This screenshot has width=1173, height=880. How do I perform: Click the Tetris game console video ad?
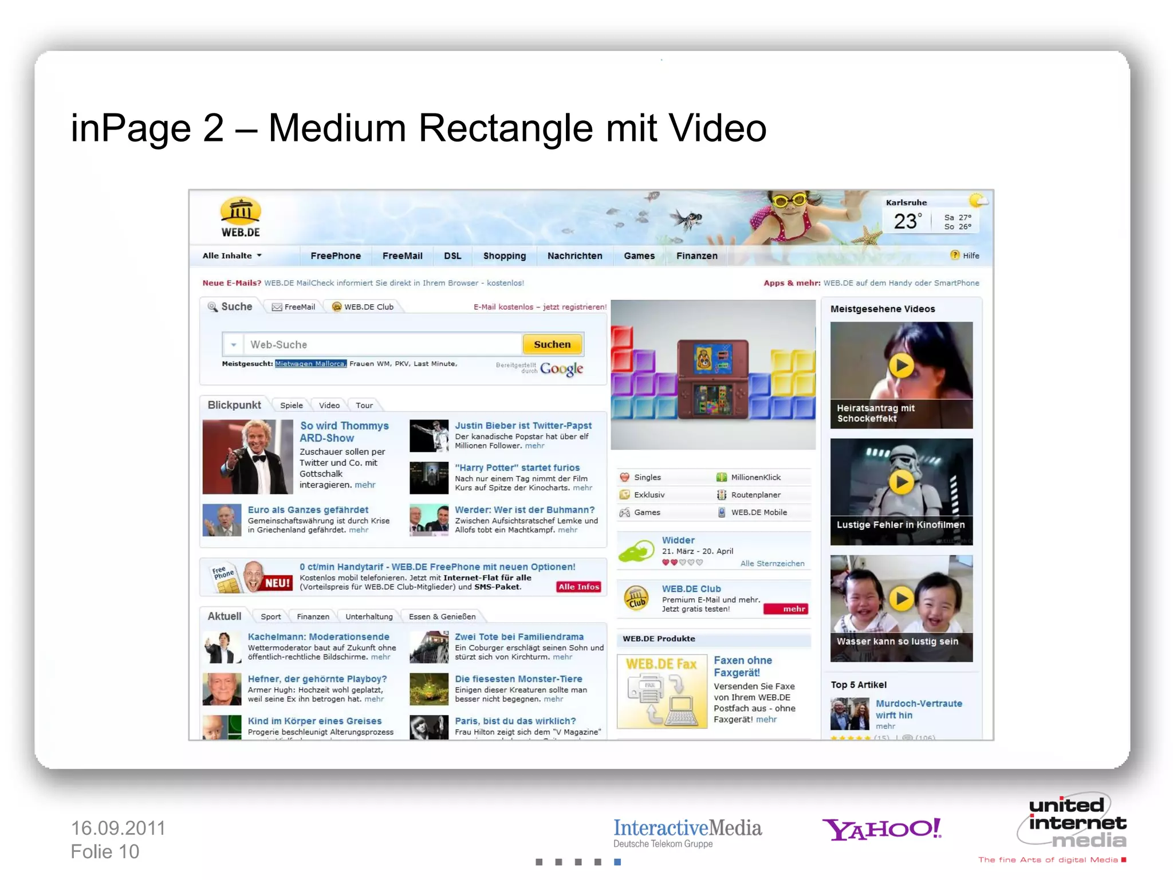click(x=713, y=374)
